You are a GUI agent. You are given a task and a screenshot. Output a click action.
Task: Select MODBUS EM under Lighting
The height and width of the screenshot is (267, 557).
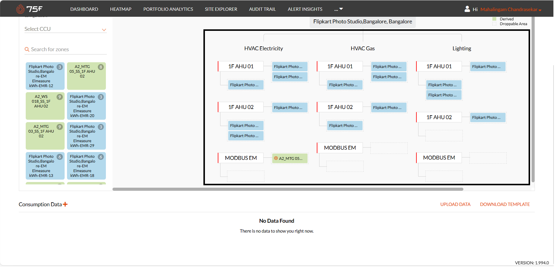[439, 158]
